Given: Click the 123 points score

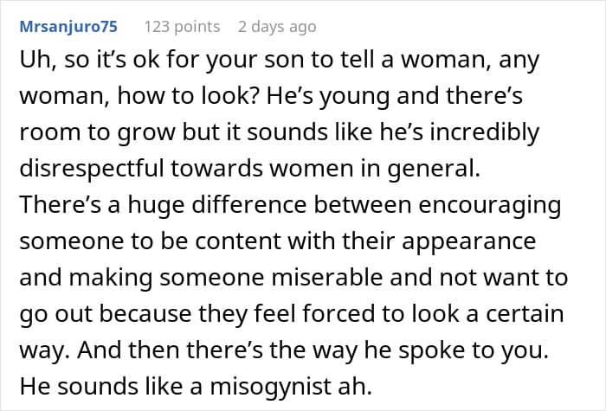Looking at the screenshot, I should tap(182, 27).
